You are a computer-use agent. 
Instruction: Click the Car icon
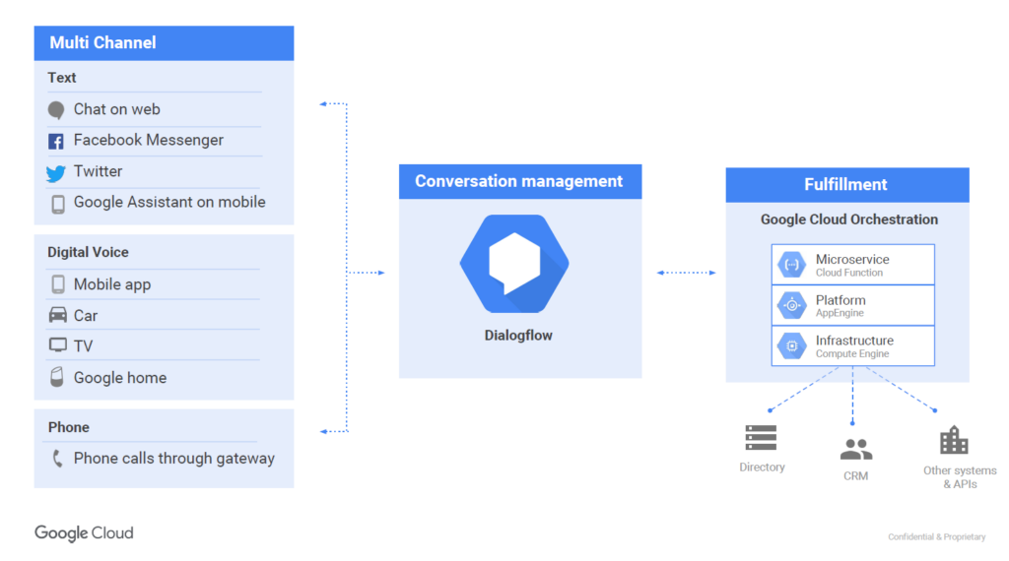coord(58,315)
